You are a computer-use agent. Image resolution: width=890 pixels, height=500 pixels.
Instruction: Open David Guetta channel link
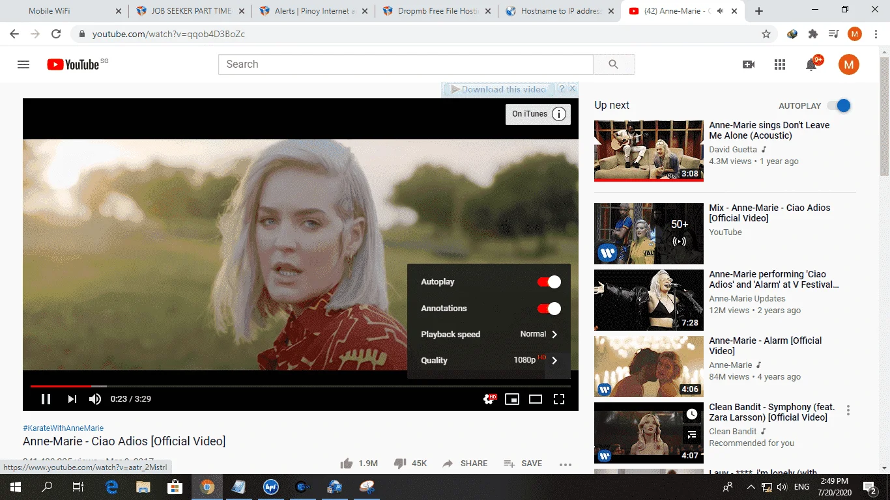point(733,150)
